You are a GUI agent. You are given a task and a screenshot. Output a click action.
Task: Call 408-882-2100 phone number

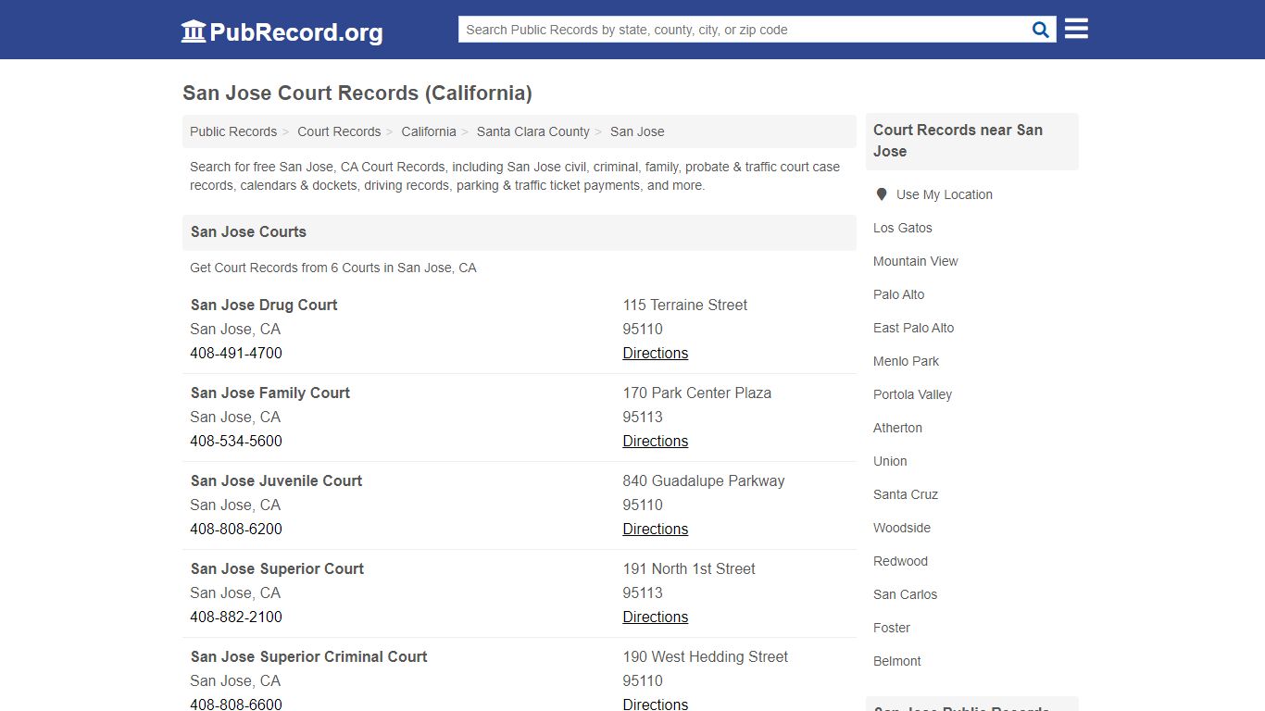[236, 617]
